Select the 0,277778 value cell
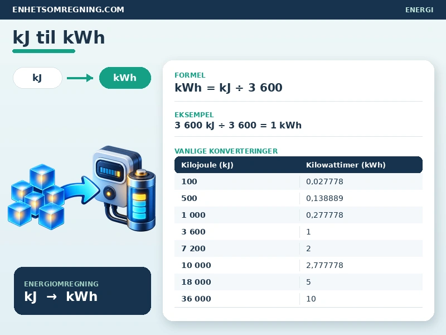 [x=361, y=215]
